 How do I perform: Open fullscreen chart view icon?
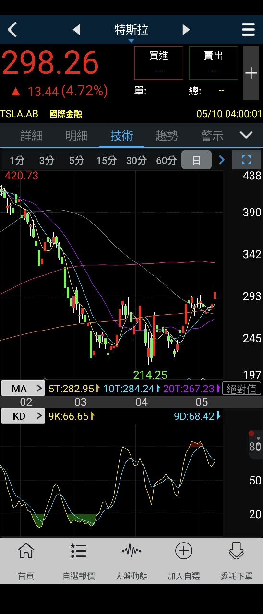tap(246, 160)
